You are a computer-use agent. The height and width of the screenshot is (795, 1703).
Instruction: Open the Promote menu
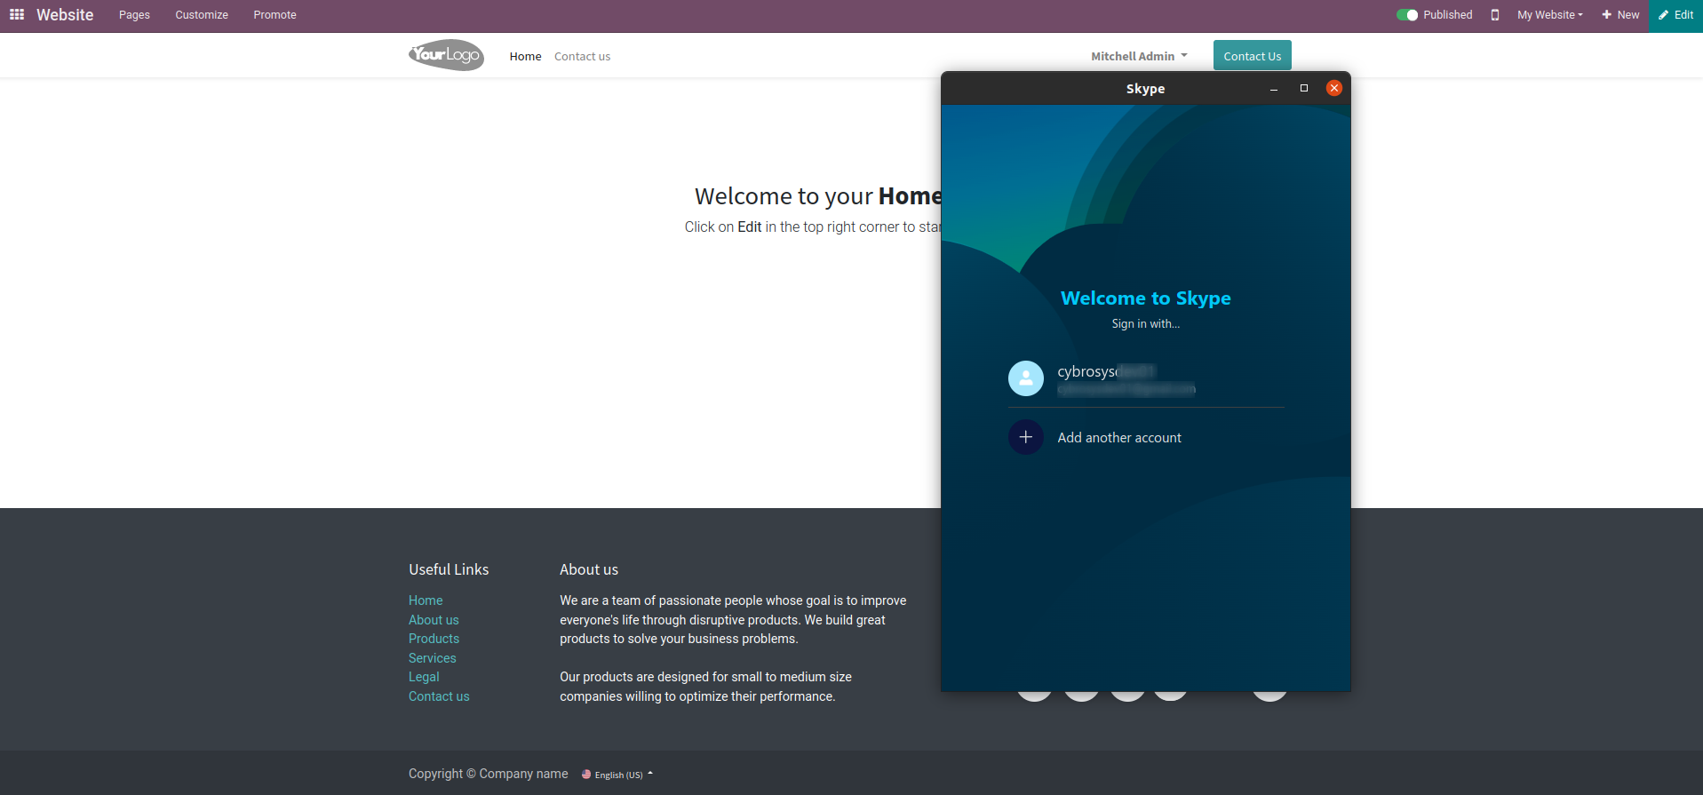pos(275,15)
